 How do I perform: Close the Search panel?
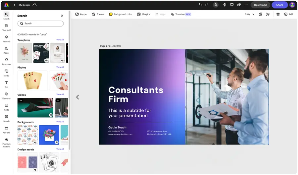click(62, 16)
